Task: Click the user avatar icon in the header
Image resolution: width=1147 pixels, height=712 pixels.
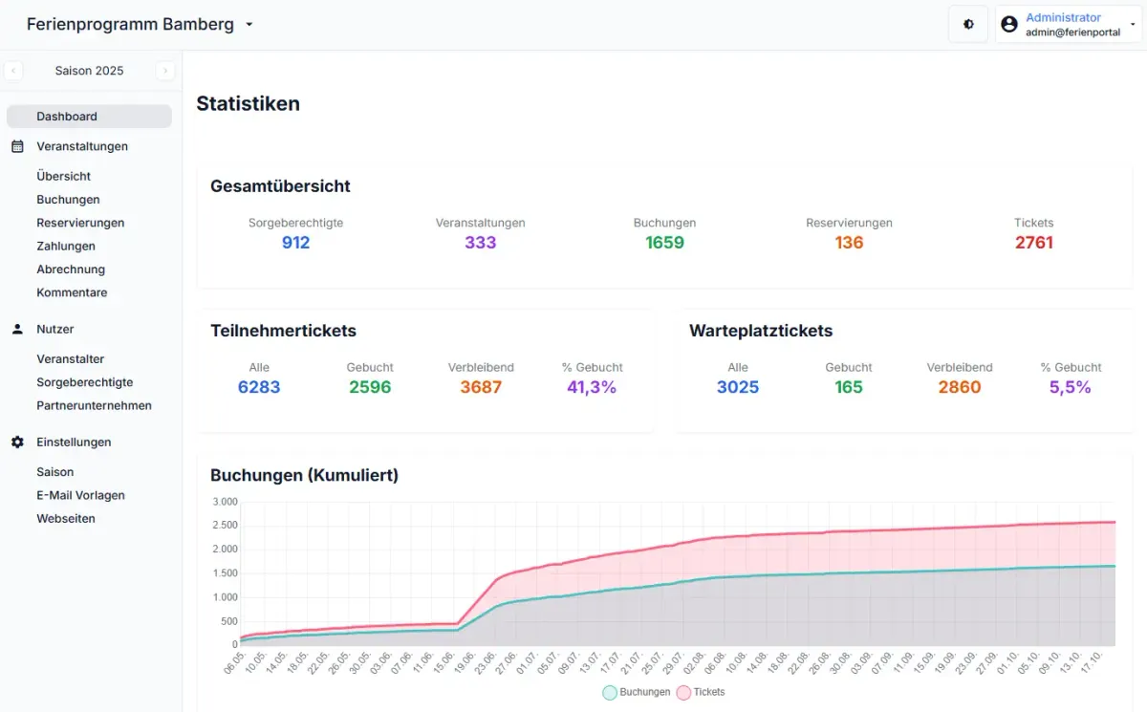Action: pyautogui.click(x=1008, y=23)
